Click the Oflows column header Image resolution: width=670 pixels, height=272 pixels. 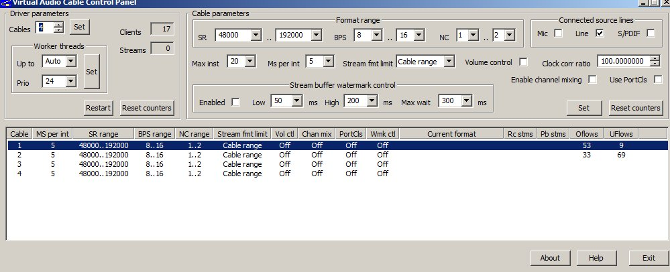(586, 133)
